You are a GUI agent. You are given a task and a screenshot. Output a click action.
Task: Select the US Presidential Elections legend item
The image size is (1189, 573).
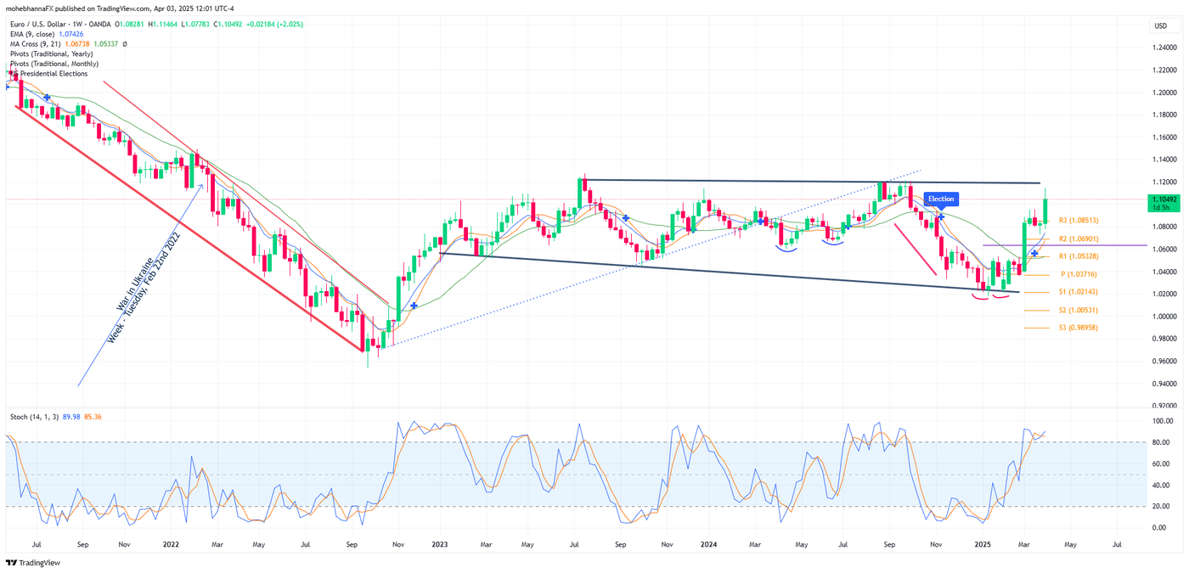tap(48, 73)
